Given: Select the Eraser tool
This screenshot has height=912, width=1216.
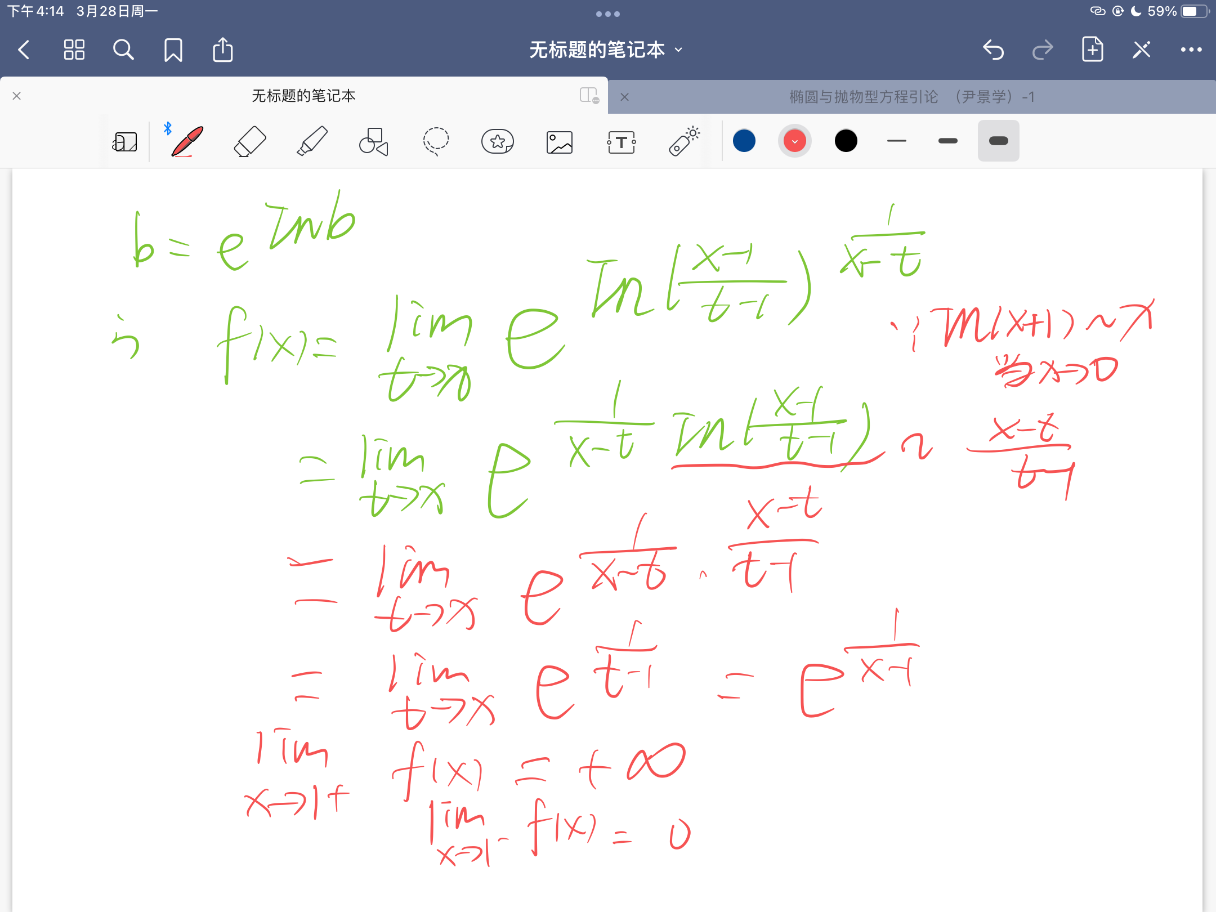Looking at the screenshot, I should (x=249, y=141).
